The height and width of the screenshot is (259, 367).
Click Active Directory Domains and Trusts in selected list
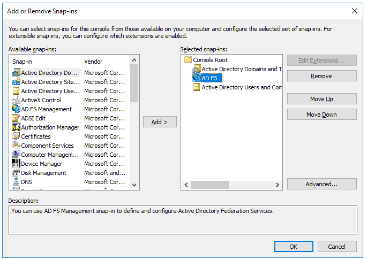pyautogui.click(x=241, y=69)
